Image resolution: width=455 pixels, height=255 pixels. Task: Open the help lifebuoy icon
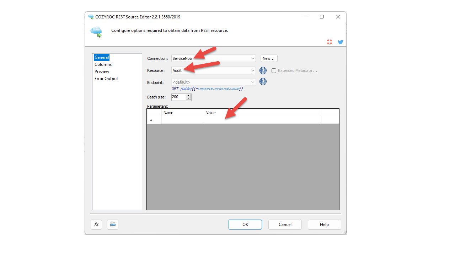click(x=330, y=42)
